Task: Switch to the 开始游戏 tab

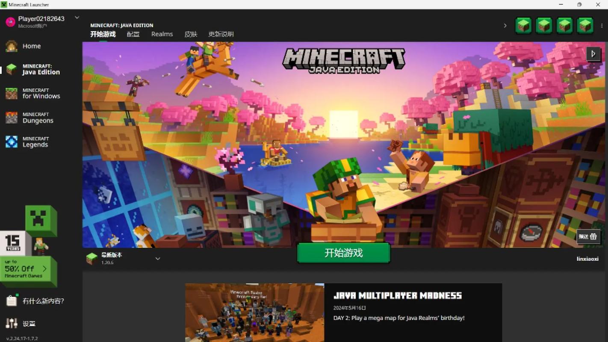Action: tap(103, 34)
